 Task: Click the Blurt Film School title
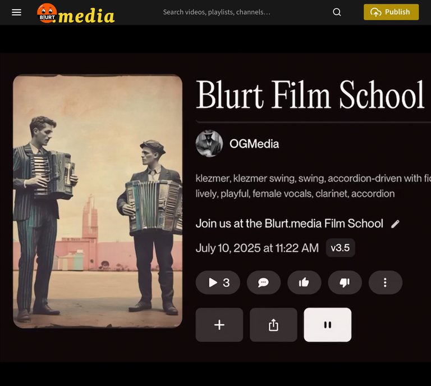coord(310,95)
